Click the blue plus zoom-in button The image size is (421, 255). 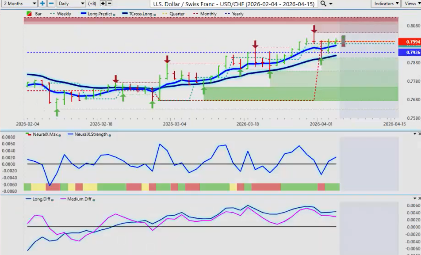pos(42,4)
